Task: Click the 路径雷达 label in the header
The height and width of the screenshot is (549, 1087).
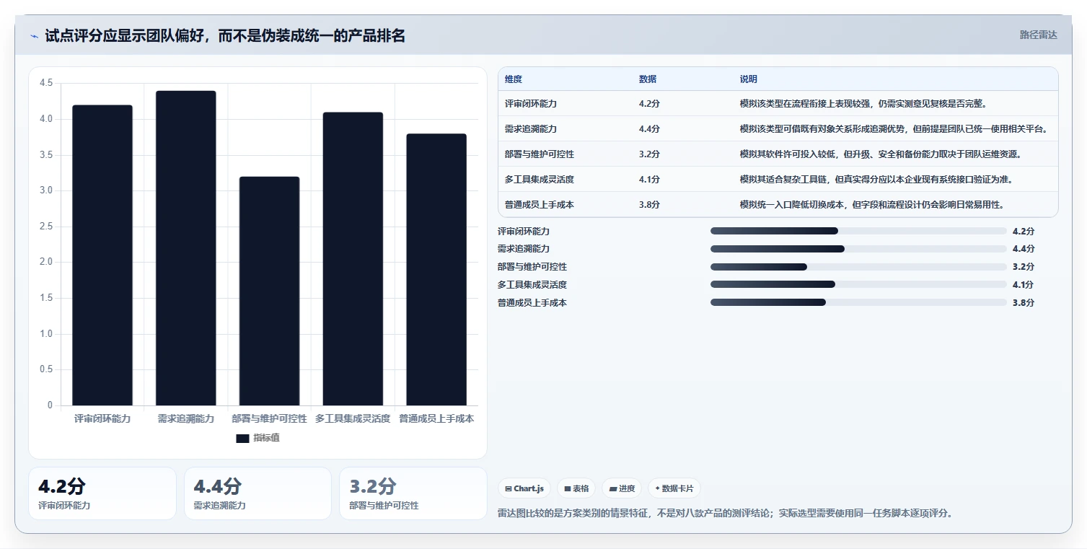Action: click(1039, 35)
